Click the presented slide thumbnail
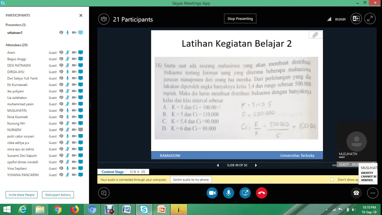The image size is (382, 215). [237, 95]
